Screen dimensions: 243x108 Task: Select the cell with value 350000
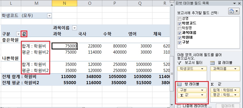point(115,83)
